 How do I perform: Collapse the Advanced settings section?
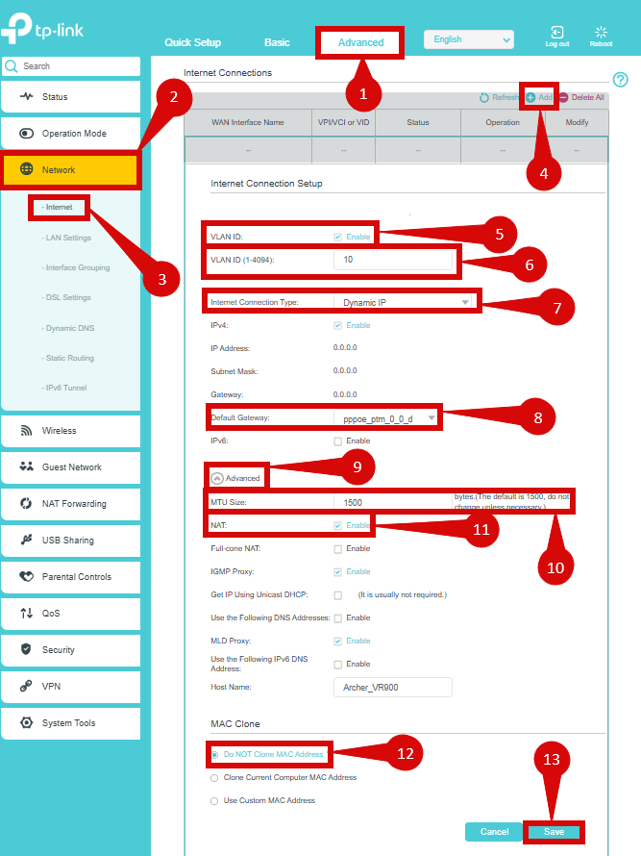coord(217,478)
